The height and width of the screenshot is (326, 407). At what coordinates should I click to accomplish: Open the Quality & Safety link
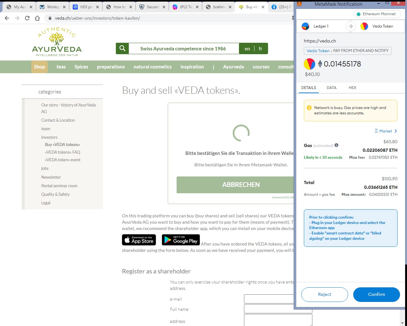(55, 194)
